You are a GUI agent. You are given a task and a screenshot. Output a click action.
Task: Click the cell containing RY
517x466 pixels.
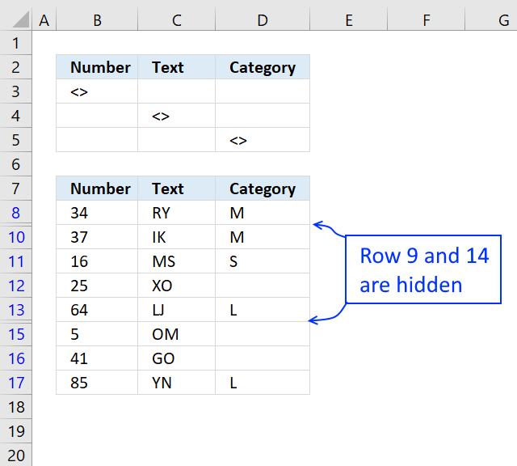tap(176, 213)
